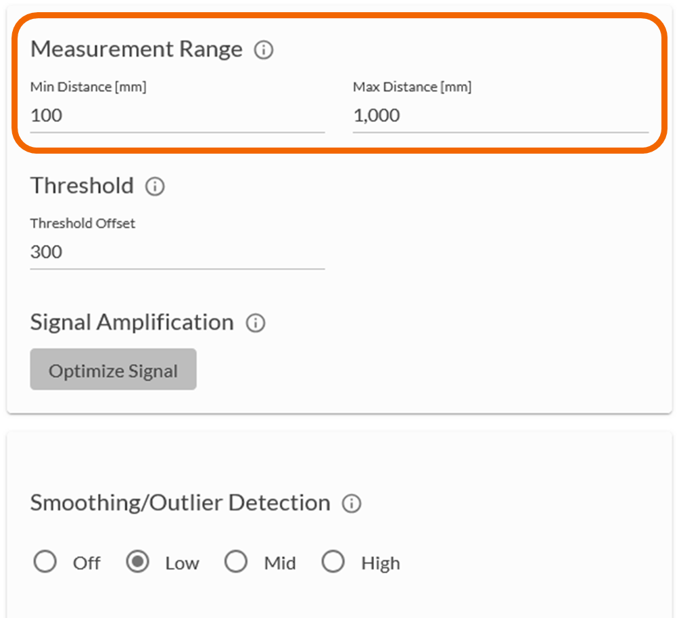This screenshot has height=618, width=679.
Task: Click the 'Max Distance [mm]' field label
Action: [412, 87]
